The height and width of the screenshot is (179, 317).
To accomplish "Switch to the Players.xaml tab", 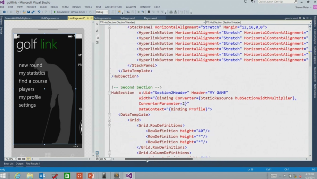I will click(150, 18).
